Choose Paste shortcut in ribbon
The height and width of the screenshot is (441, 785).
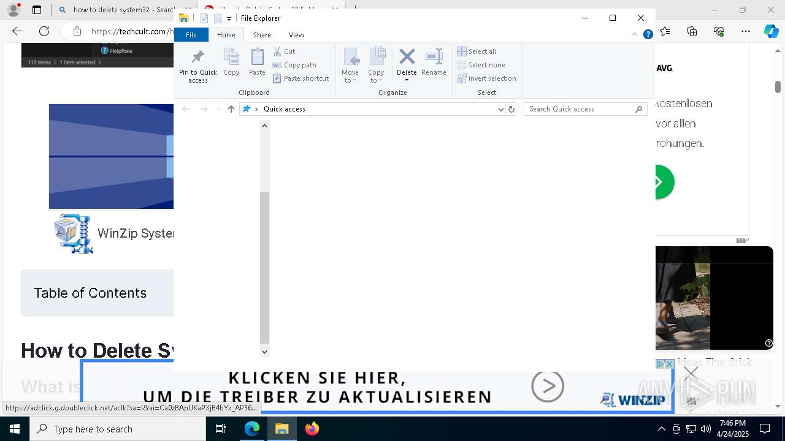(x=301, y=78)
